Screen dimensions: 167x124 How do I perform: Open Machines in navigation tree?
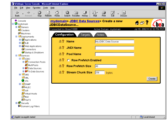point(26,34)
